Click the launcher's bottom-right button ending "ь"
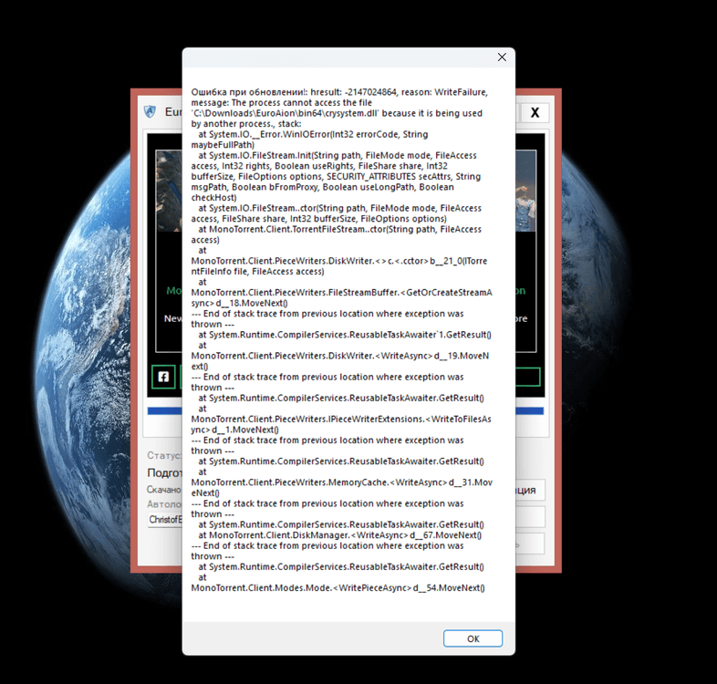Viewport: 717px width, 684px height. pyautogui.click(x=529, y=544)
